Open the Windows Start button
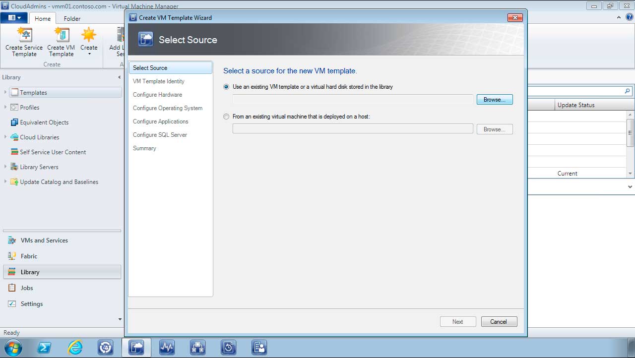The width and height of the screenshot is (635, 358). pyautogui.click(x=13, y=348)
